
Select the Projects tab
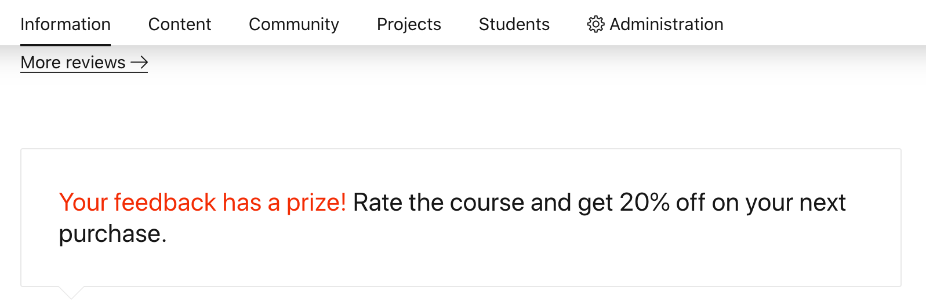[x=409, y=24]
